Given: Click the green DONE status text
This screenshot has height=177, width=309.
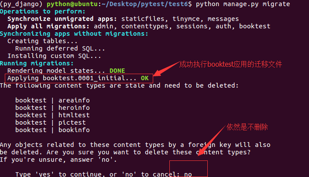Looking at the screenshot, I should click(x=117, y=71).
